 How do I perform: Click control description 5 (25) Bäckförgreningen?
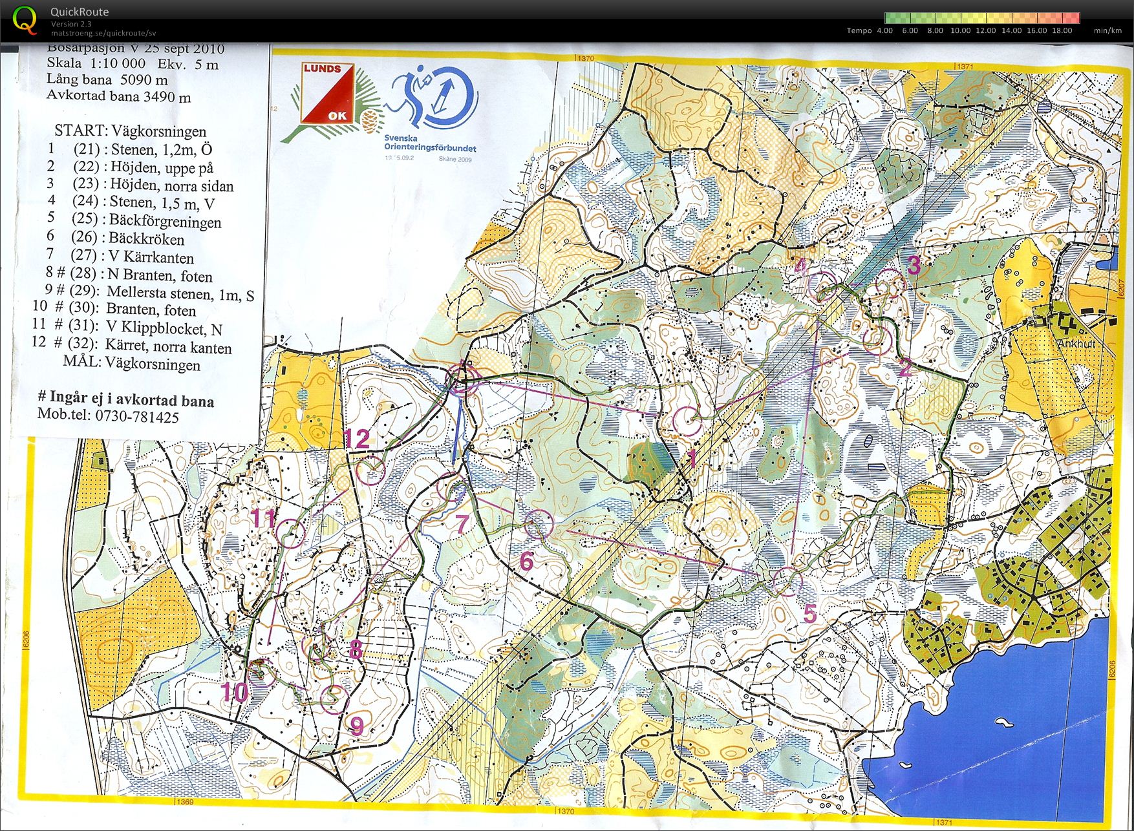pyautogui.click(x=134, y=220)
